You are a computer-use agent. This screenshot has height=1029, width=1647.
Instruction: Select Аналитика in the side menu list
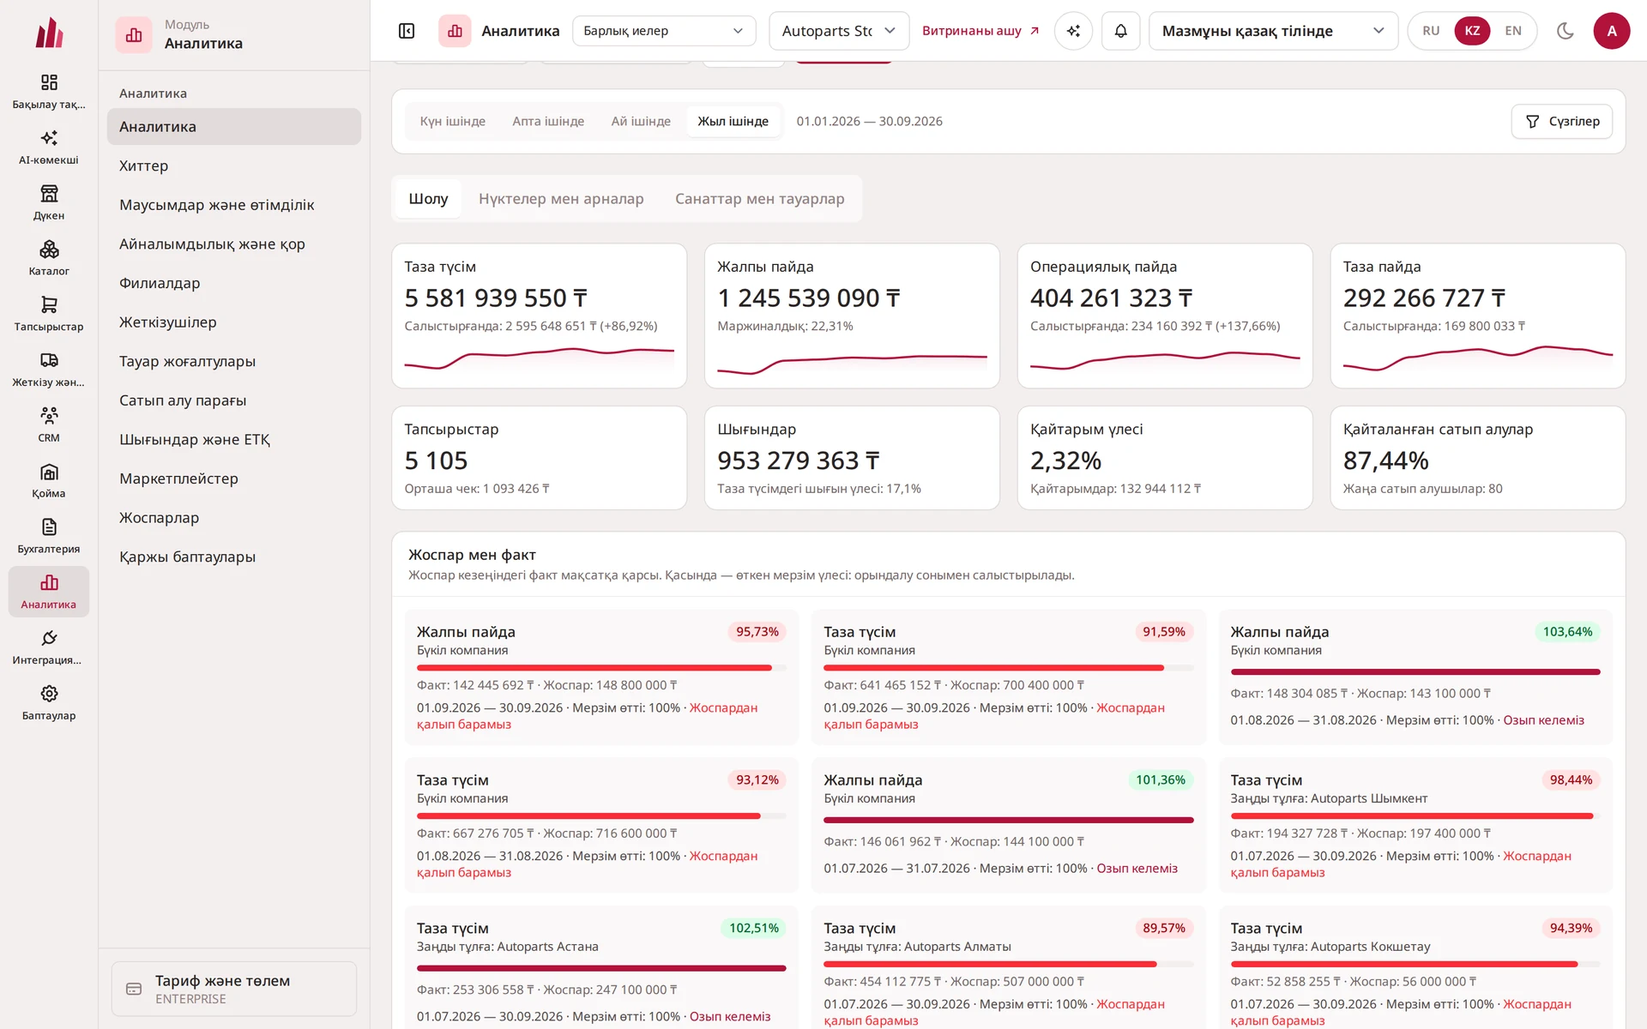[233, 127]
